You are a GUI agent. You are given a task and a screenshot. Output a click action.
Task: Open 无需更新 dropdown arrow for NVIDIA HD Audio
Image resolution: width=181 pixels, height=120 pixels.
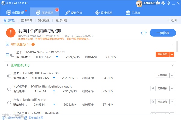click(172, 88)
